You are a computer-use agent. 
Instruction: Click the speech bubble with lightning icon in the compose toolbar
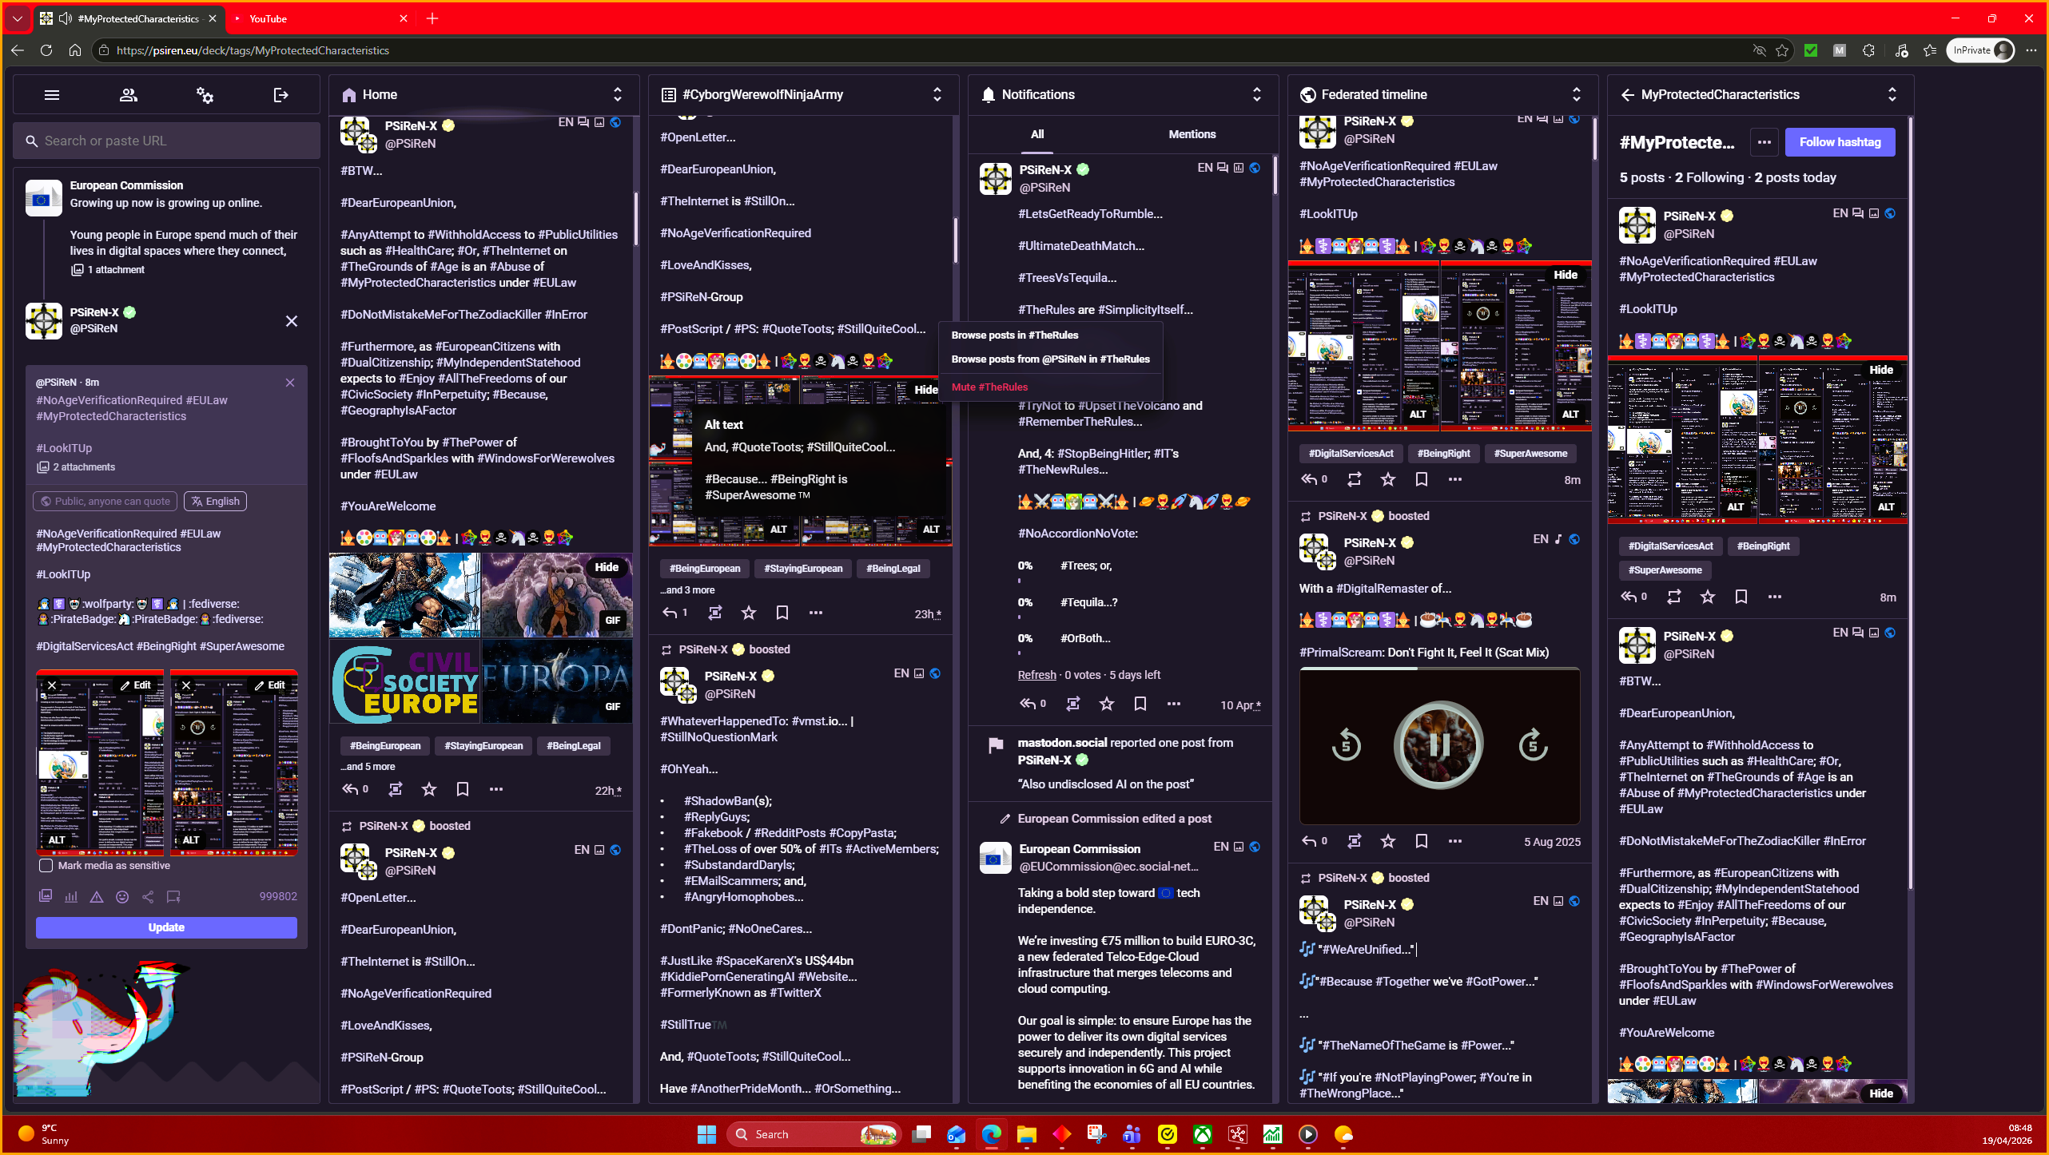[173, 896]
